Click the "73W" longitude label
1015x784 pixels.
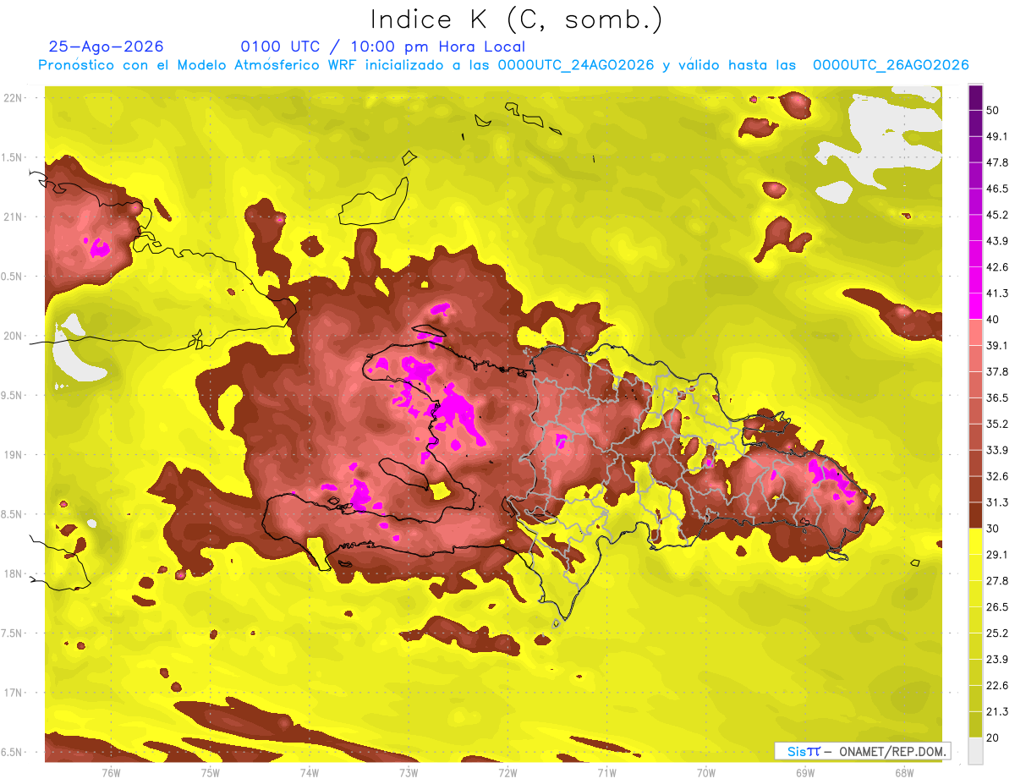pos(409,773)
